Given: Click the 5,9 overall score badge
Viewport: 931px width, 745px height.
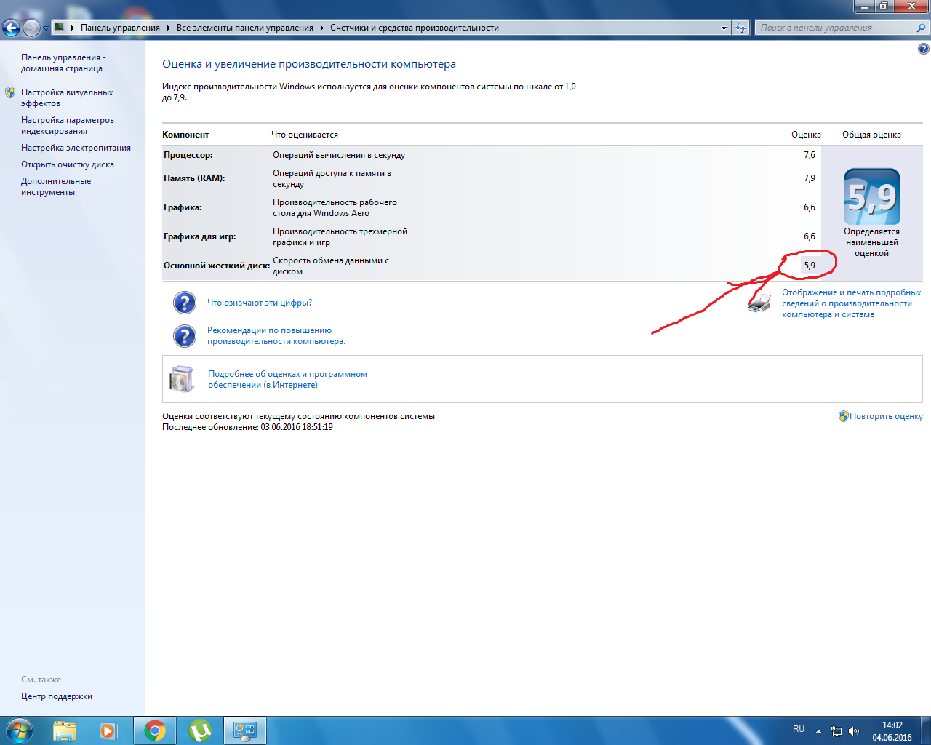Looking at the screenshot, I should (872, 196).
